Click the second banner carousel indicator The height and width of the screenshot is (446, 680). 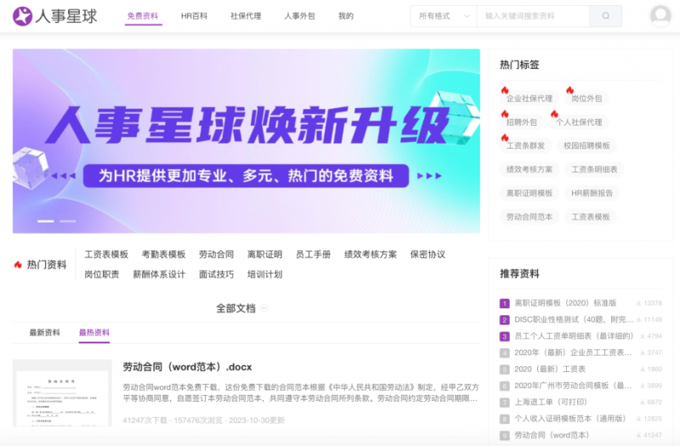pyautogui.click(x=67, y=221)
